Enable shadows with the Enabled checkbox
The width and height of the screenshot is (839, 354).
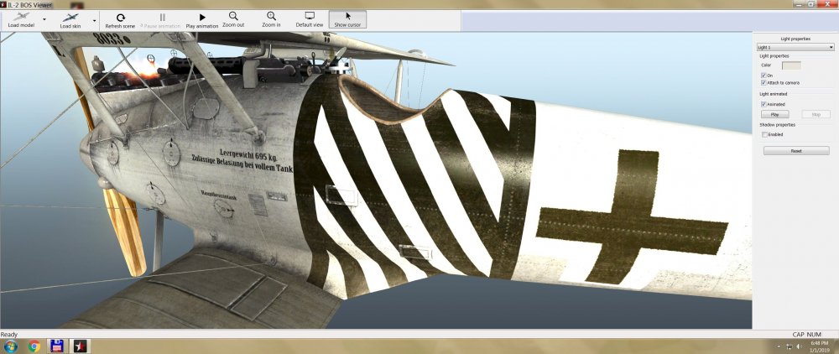tap(764, 135)
